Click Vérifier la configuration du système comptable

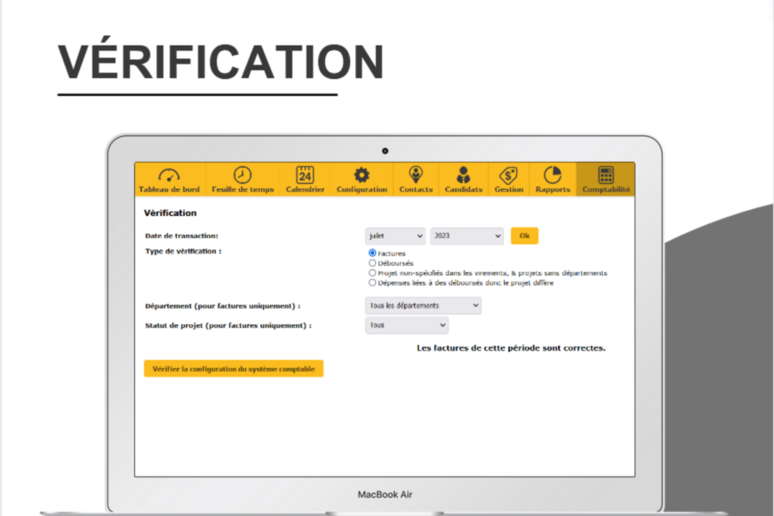[x=233, y=369]
